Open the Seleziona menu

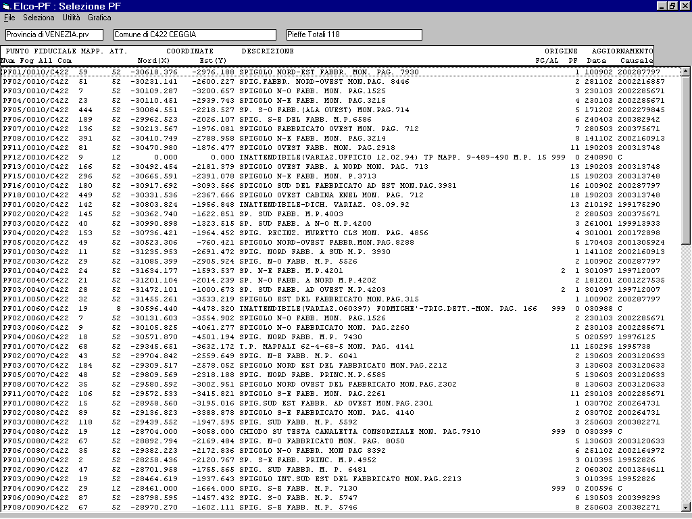pos(39,18)
